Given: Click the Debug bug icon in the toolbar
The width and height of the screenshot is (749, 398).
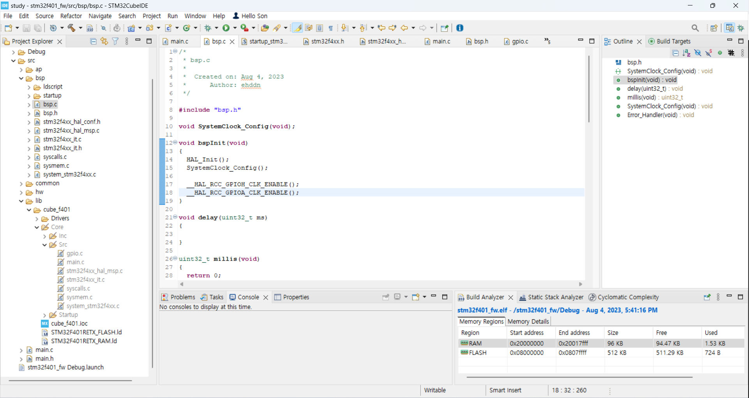Looking at the screenshot, I should pos(208,28).
